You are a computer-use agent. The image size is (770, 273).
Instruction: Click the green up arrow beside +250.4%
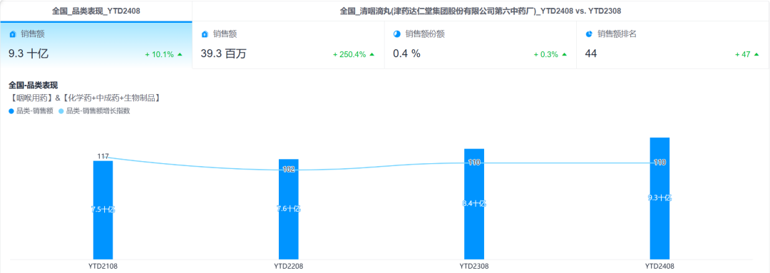coord(371,54)
